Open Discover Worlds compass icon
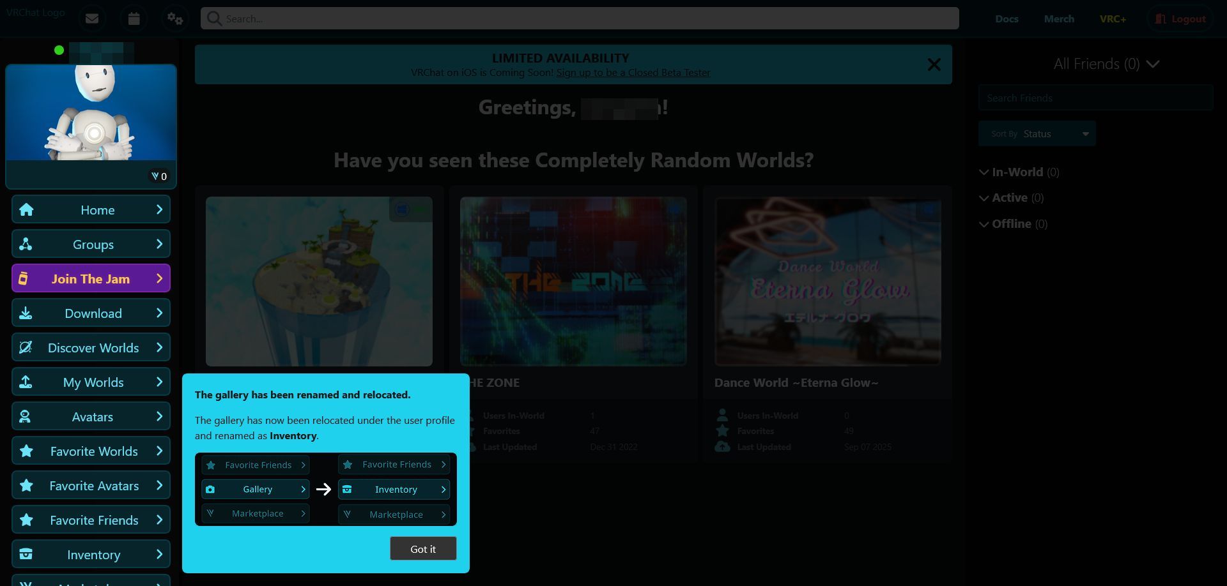Screen dimensions: 1227x586 [x=26, y=347]
